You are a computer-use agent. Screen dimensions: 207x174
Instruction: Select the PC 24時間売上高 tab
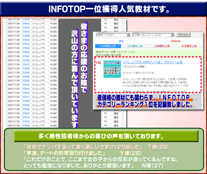click(x=108, y=46)
